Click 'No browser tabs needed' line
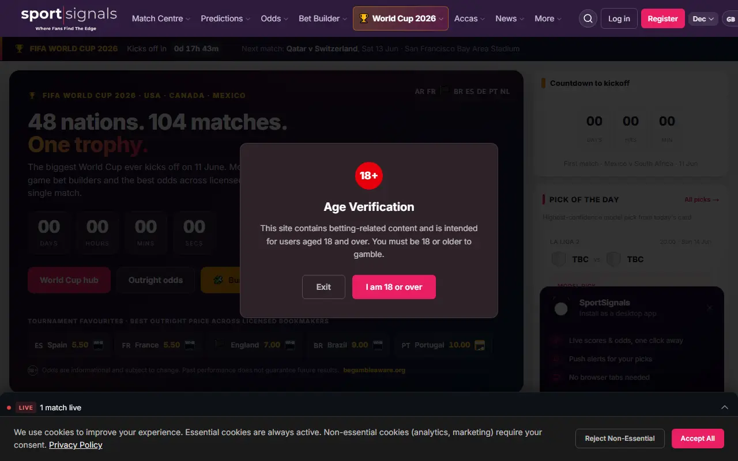 609,377
